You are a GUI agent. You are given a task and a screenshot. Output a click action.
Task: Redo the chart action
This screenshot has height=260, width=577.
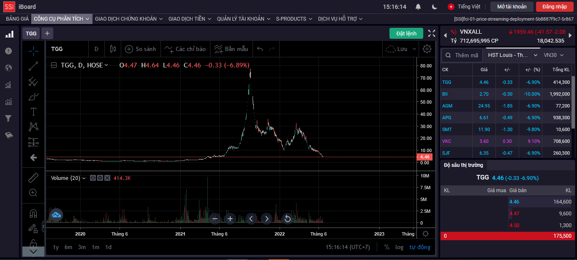click(272, 49)
